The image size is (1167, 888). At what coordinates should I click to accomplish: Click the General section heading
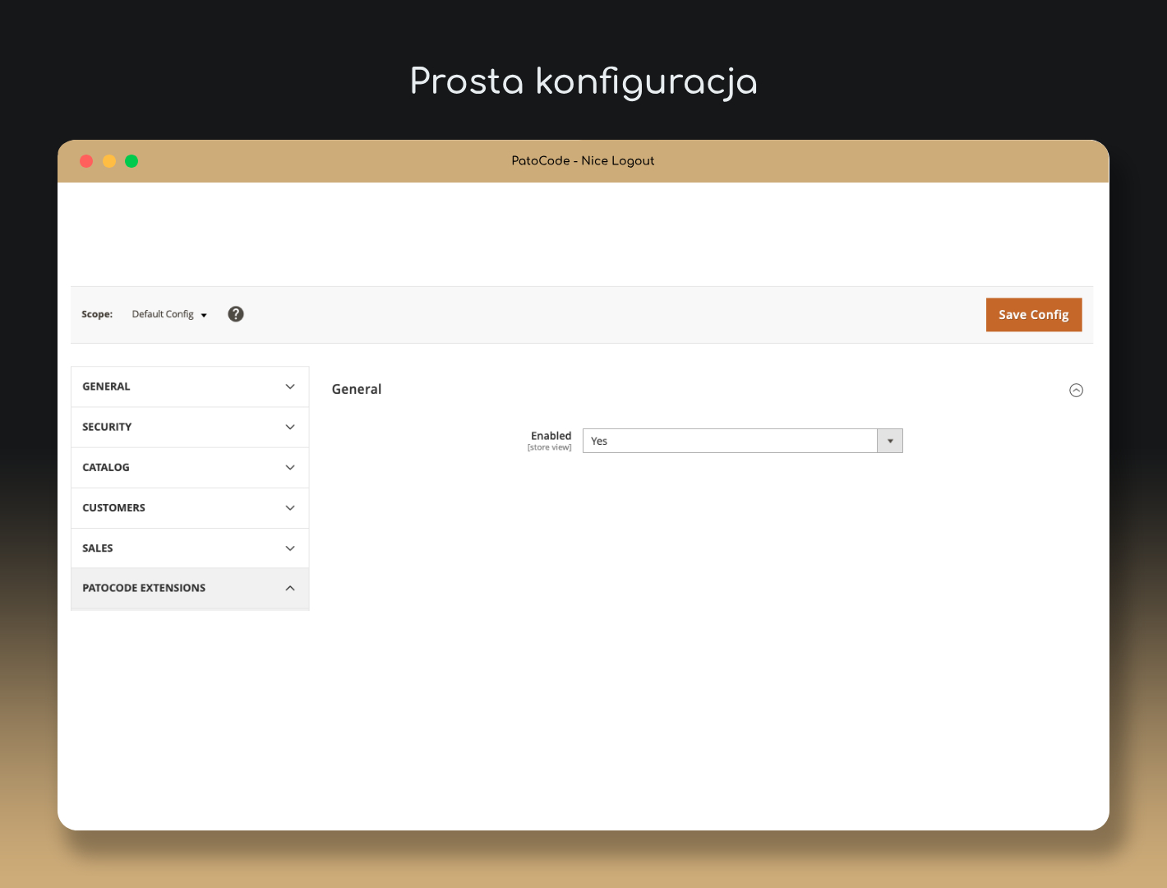pos(357,389)
